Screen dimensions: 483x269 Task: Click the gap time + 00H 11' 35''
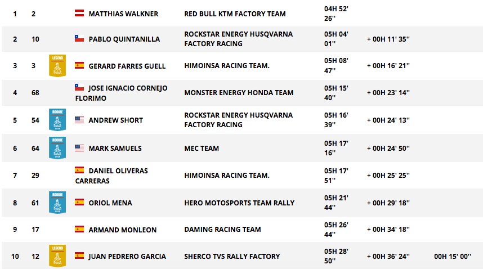coord(388,39)
